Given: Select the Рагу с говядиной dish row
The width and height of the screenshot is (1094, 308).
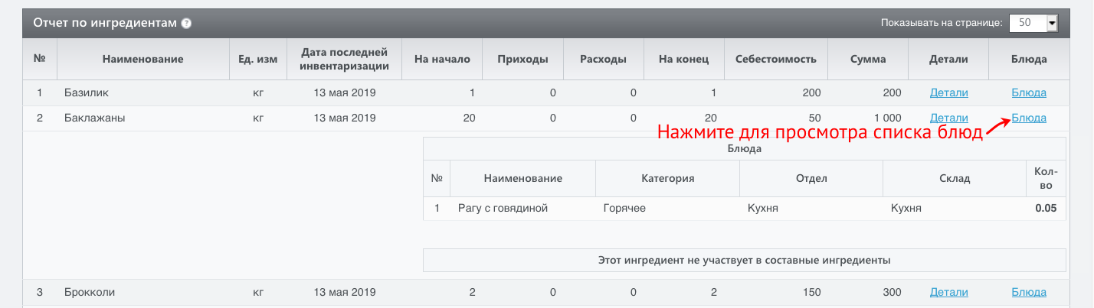Looking at the screenshot, I should coord(744,209).
